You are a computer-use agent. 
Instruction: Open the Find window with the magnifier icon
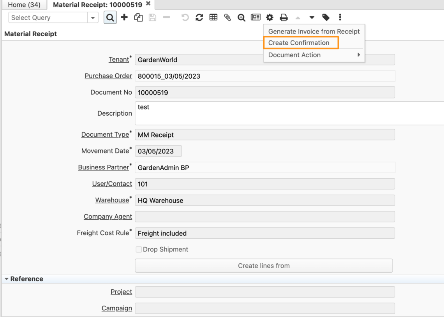(109, 17)
